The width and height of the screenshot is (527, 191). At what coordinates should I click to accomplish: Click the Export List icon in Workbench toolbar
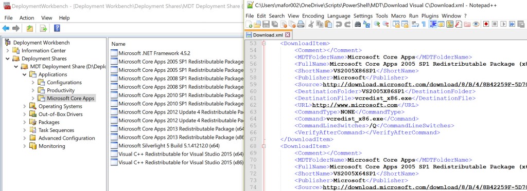(43, 28)
